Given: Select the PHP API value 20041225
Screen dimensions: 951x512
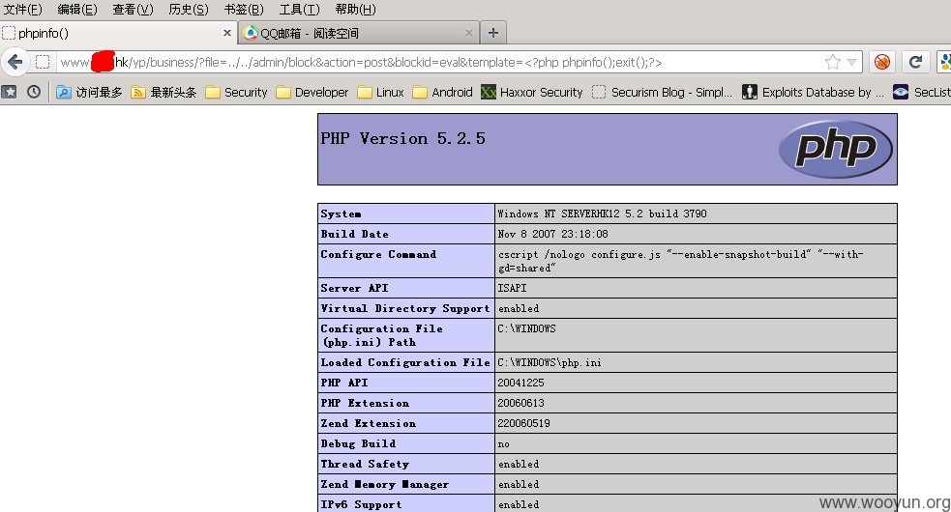Looking at the screenshot, I should 521,383.
